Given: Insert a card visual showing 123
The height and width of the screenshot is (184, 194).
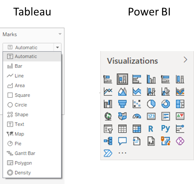Looking at the screenshot, I should pyautogui.click(x=151, y=116).
